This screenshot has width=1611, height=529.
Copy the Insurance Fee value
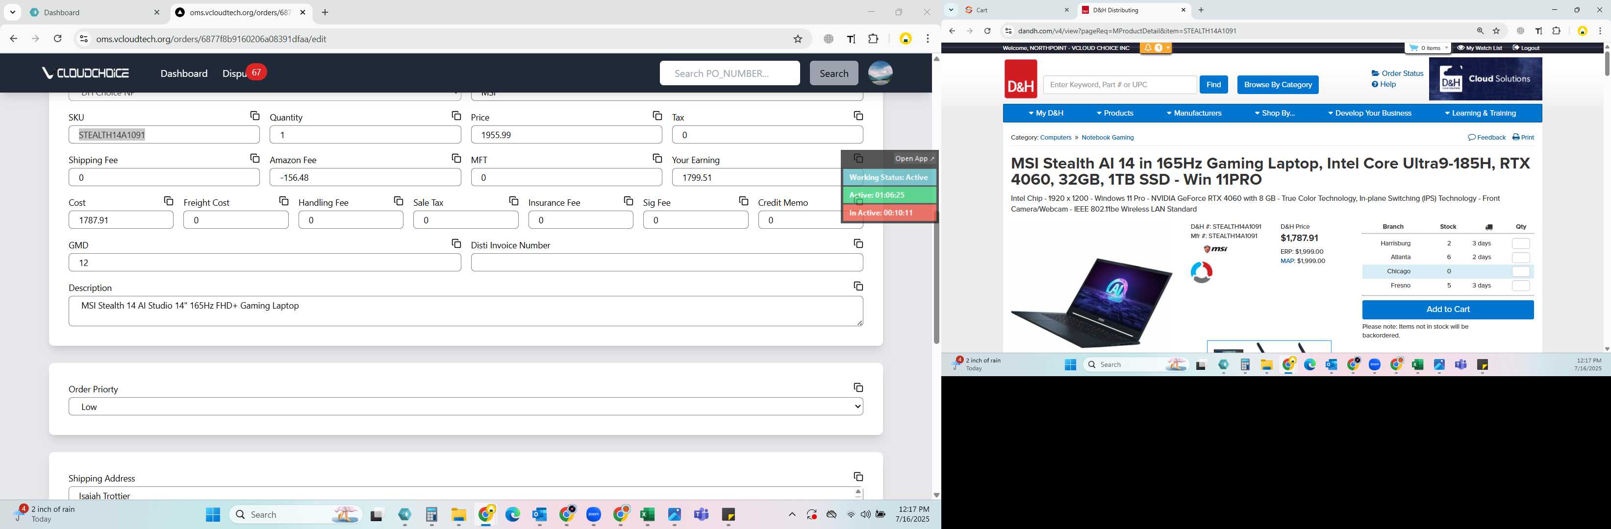629,201
